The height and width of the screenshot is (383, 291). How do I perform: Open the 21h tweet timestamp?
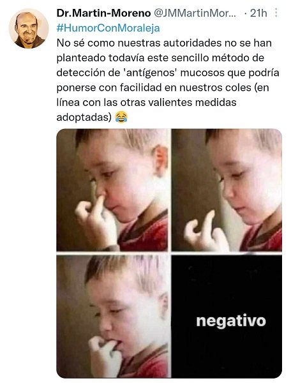click(258, 13)
